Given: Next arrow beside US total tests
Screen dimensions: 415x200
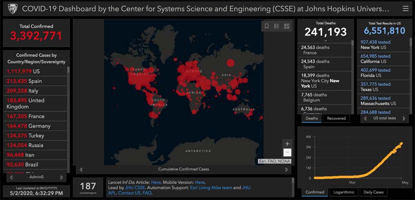Looking at the screenshot, I should (404, 118).
